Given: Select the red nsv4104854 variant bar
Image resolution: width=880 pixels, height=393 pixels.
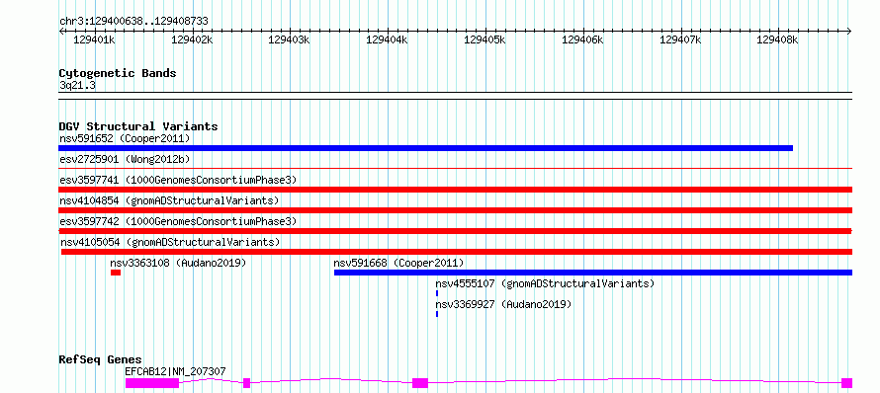Looking at the screenshot, I should (x=456, y=210).
